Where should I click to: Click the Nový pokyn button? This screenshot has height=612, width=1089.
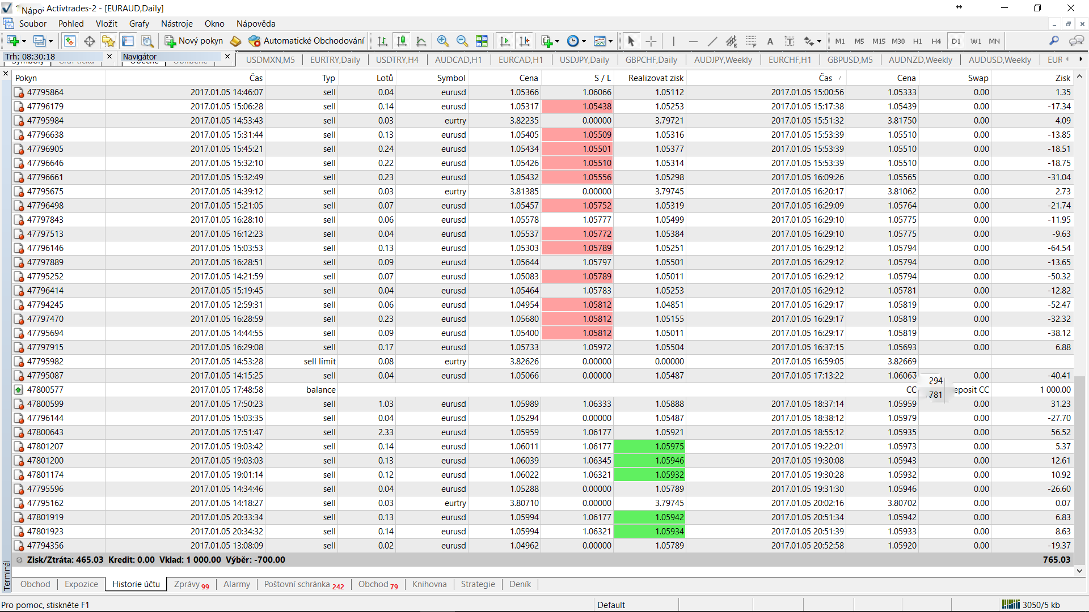point(194,41)
